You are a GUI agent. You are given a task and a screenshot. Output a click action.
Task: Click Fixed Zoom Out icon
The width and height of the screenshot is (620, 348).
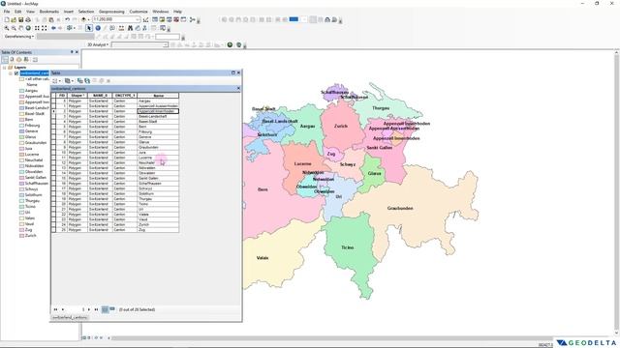click(x=44, y=28)
